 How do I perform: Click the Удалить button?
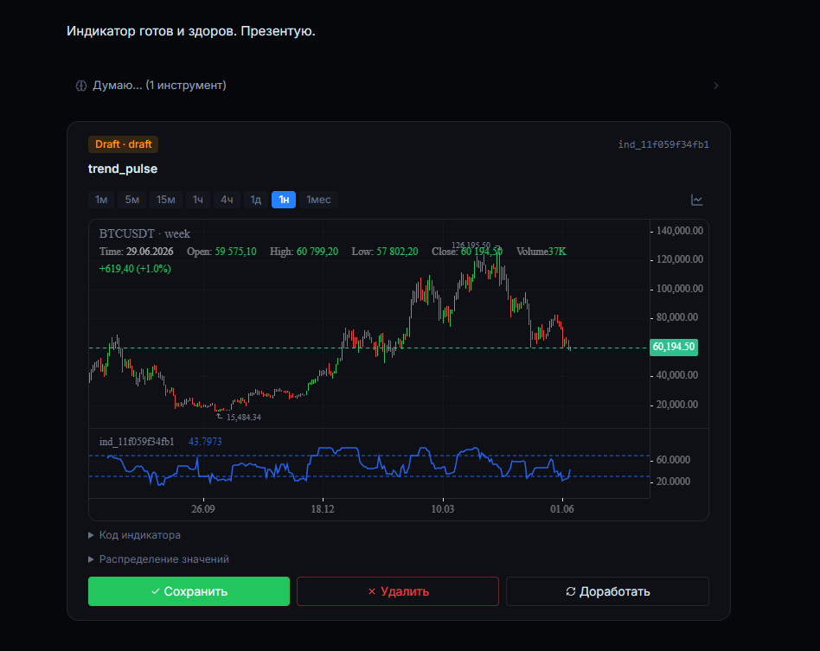(398, 591)
